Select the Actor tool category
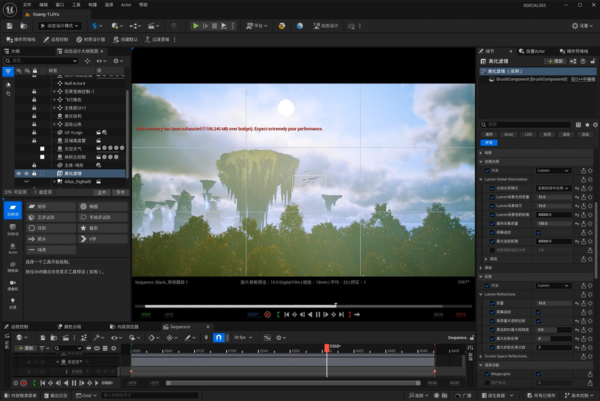Screen dimensions: 600x401 (13, 249)
